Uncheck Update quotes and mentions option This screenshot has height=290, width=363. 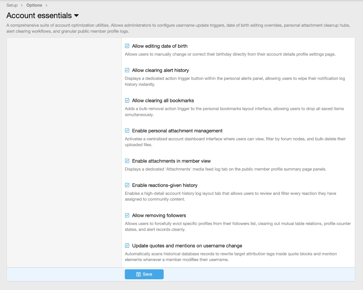tap(127, 246)
